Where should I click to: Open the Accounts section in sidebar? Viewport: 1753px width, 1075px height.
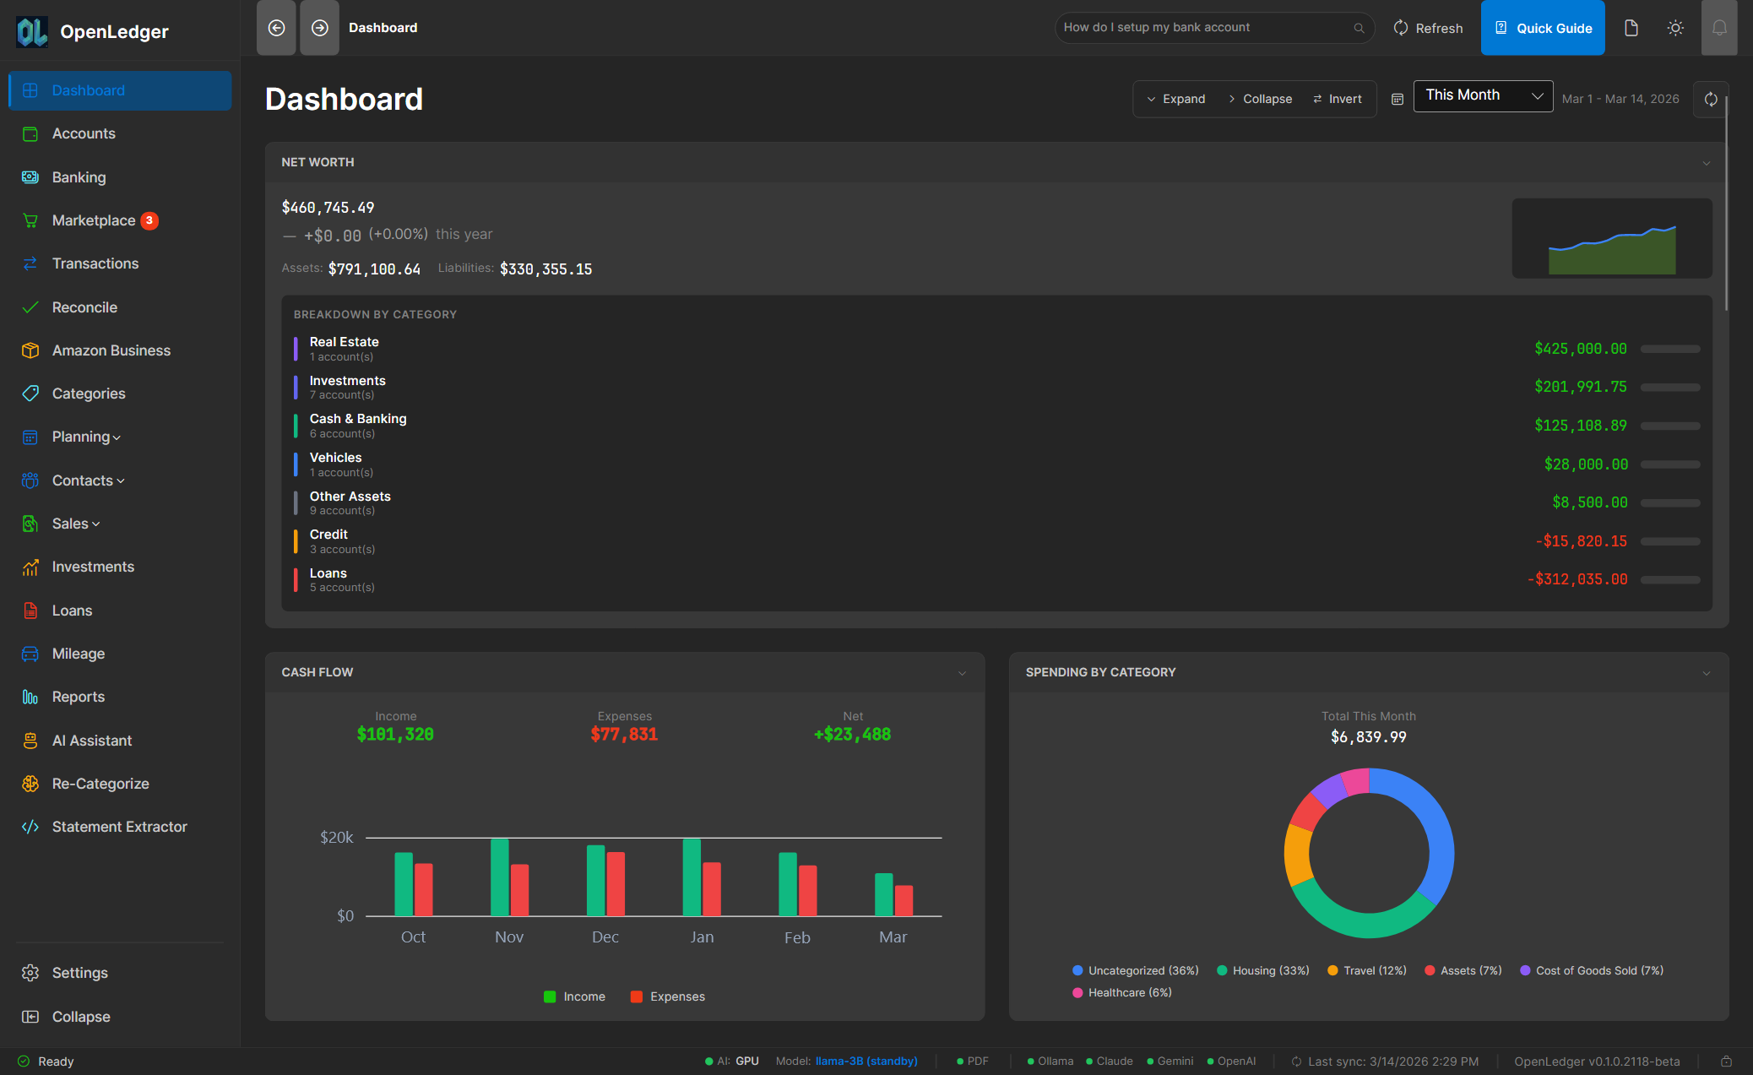tap(84, 133)
